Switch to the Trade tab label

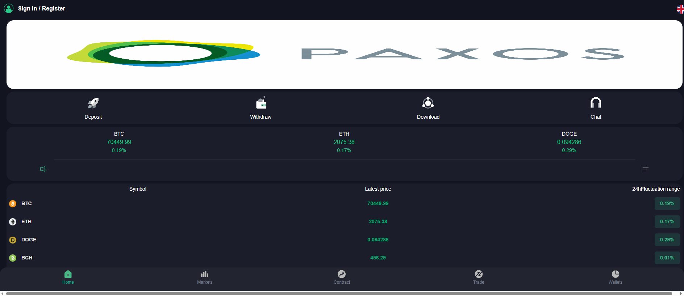(x=479, y=282)
